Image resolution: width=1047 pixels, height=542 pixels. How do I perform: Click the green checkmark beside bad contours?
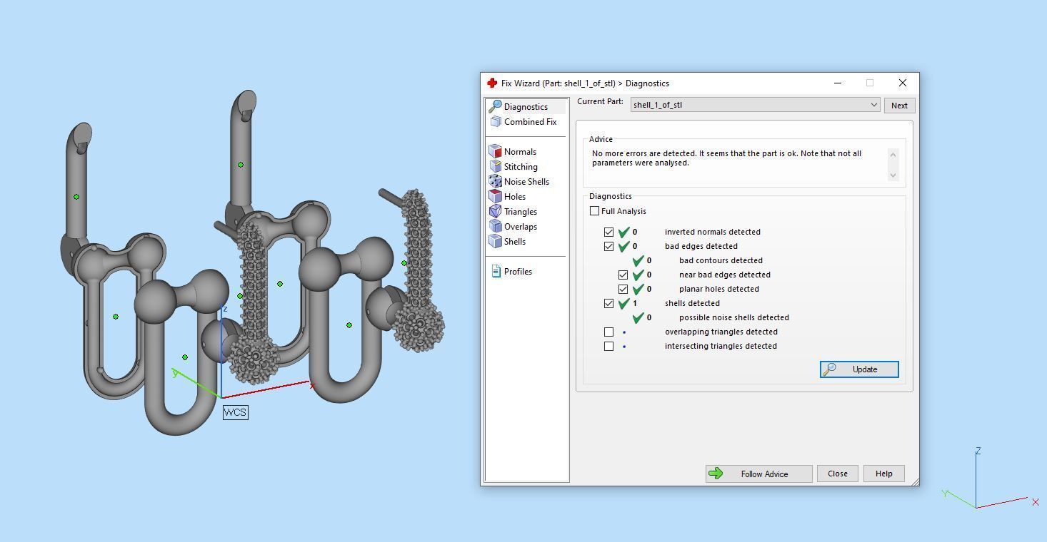point(638,260)
